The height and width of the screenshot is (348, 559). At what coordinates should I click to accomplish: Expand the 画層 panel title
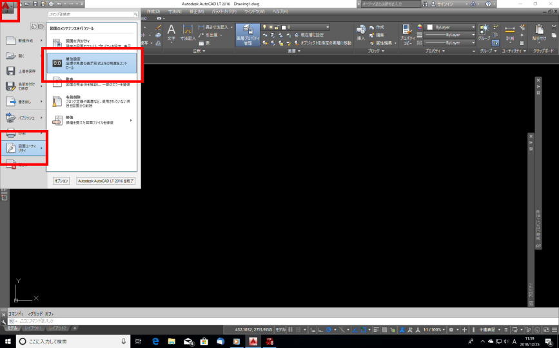click(x=294, y=51)
